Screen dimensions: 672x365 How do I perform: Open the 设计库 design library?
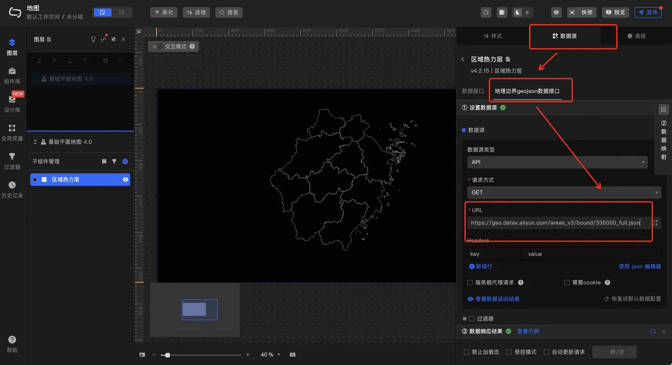tap(12, 104)
